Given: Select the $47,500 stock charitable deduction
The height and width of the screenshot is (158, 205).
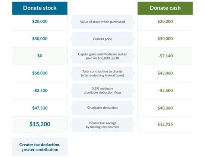Looking at the screenshot, I should pyautogui.click(x=40, y=108).
